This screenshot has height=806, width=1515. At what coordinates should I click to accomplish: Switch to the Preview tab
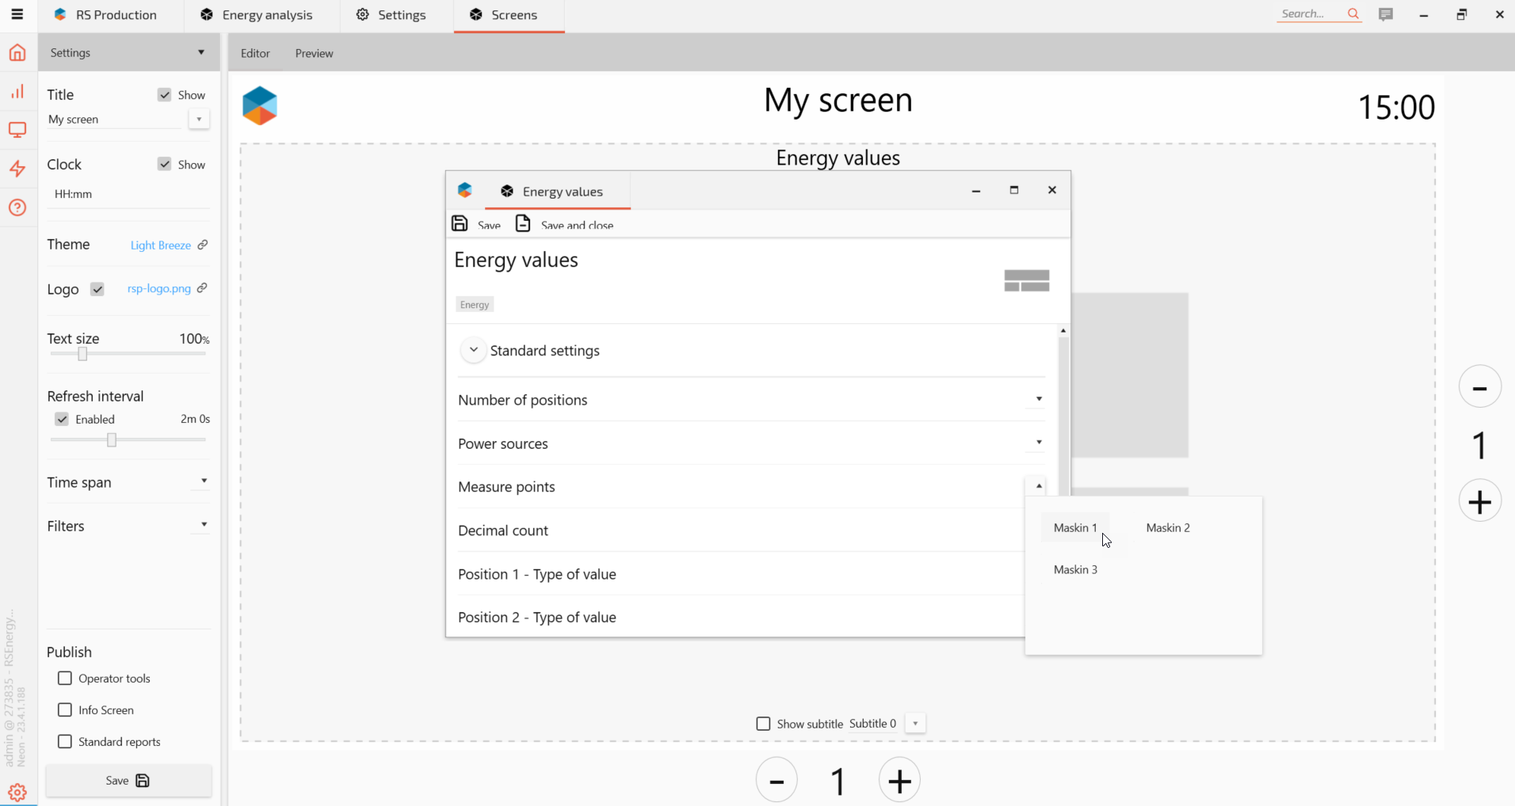pos(314,53)
